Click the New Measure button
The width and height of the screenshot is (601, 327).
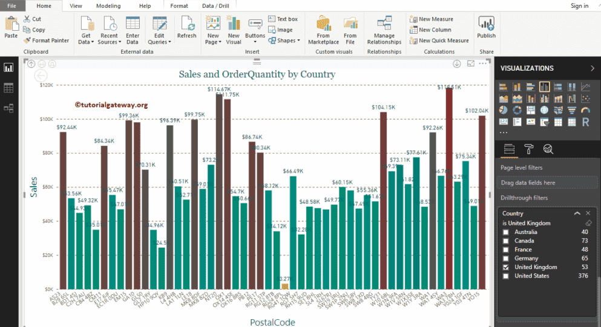click(x=435, y=19)
